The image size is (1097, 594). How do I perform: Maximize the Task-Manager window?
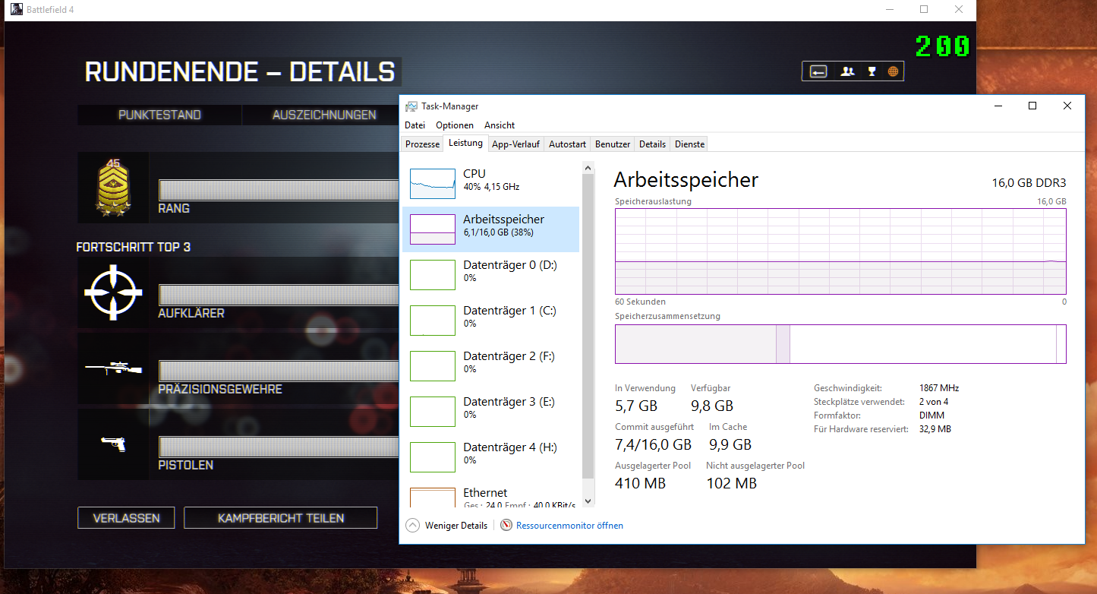pos(1032,106)
